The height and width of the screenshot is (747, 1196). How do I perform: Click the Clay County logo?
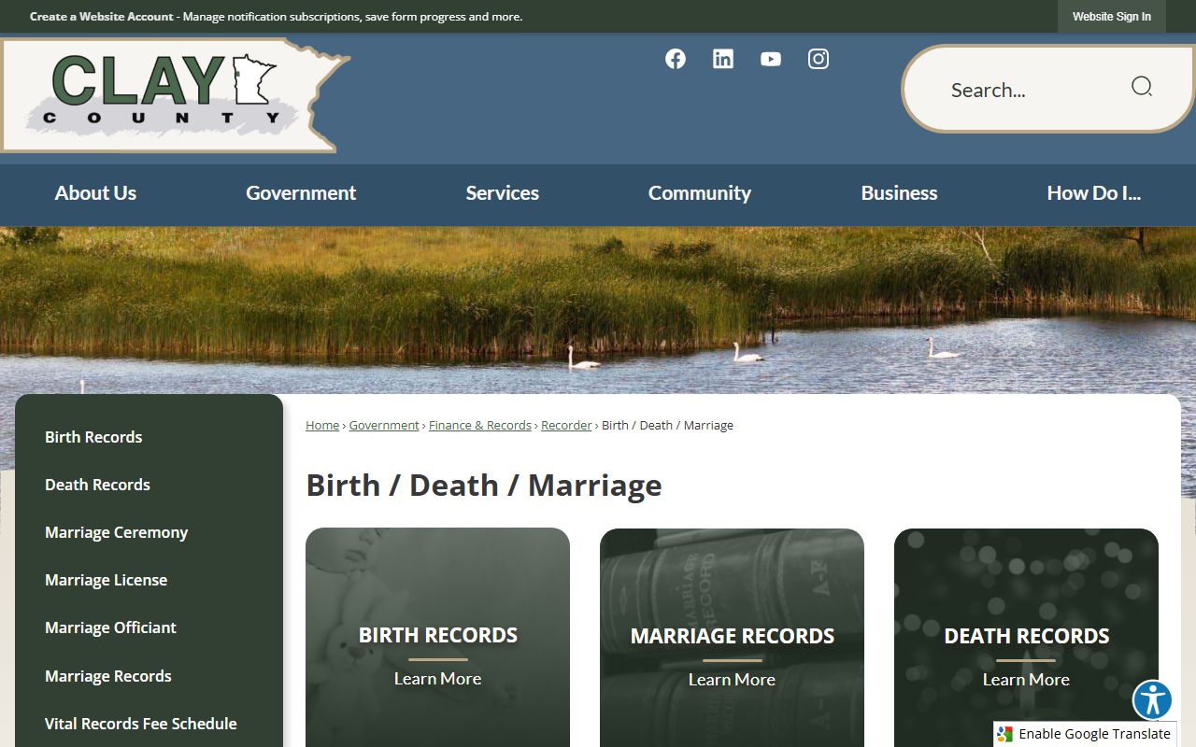click(x=176, y=95)
